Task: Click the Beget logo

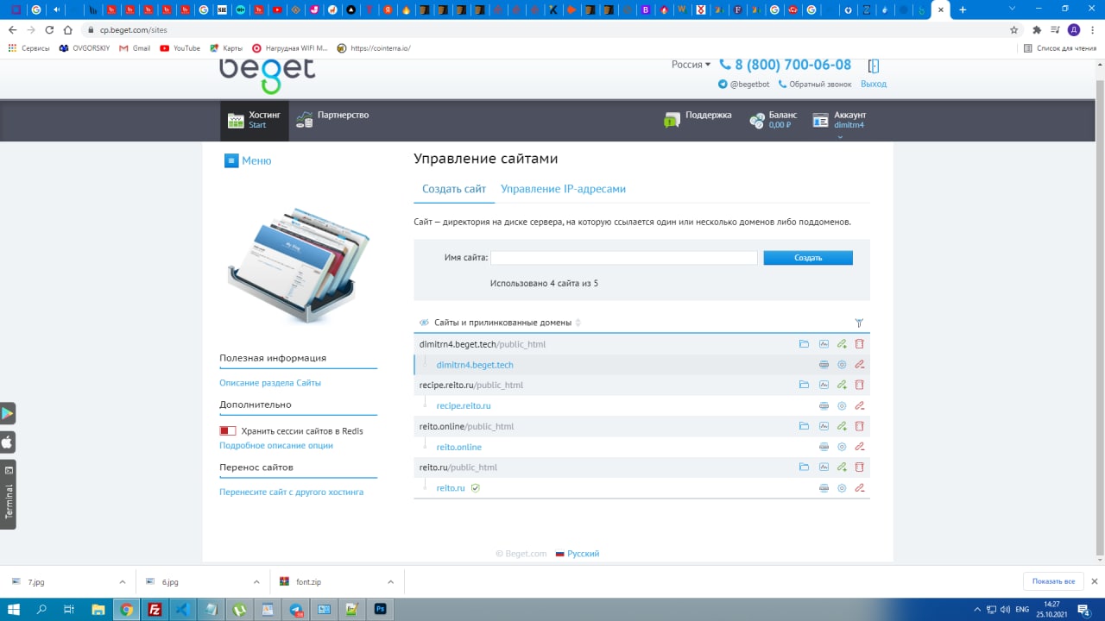Action: pyautogui.click(x=267, y=77)
